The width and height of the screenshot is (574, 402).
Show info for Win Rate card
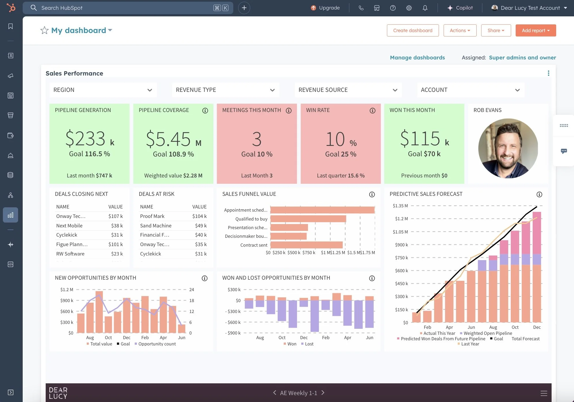point(373,111)
